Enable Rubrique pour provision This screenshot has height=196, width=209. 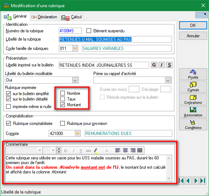click(62, 123)
